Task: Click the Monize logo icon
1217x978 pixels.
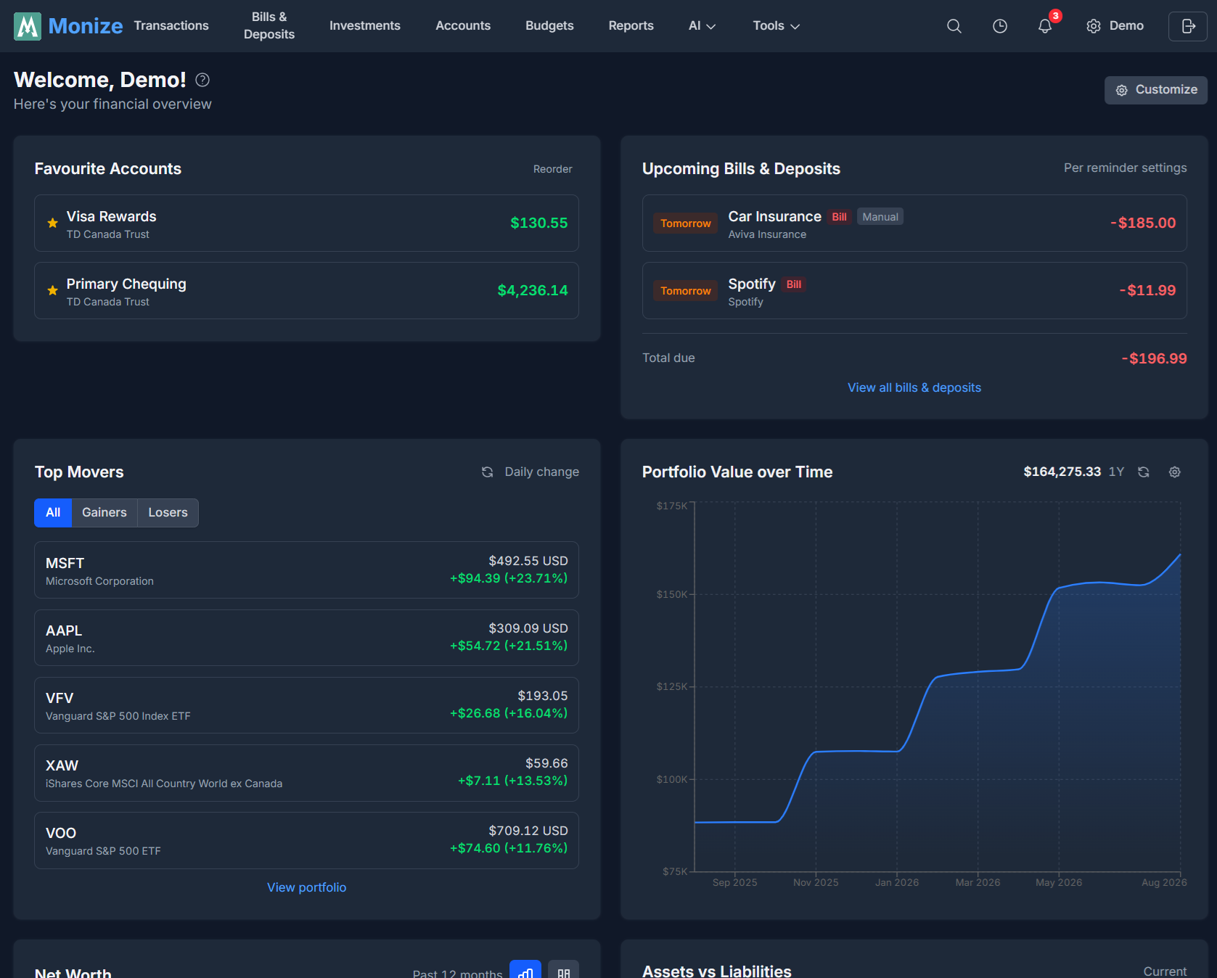Action: pos(28,26)
